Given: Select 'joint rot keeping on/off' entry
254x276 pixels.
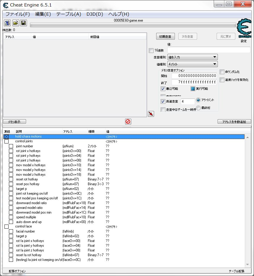Looking at the screenshot, I should click(x=124, y=193).
